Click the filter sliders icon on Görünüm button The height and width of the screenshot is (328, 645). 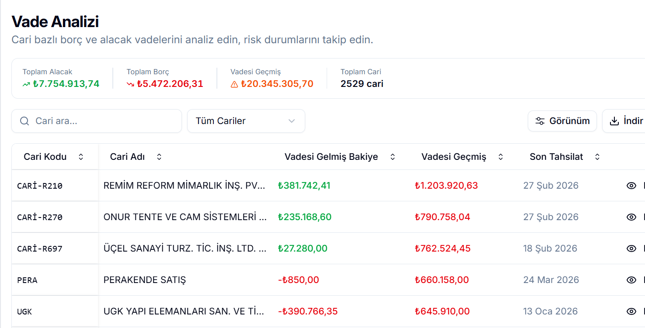pos(541,121)
